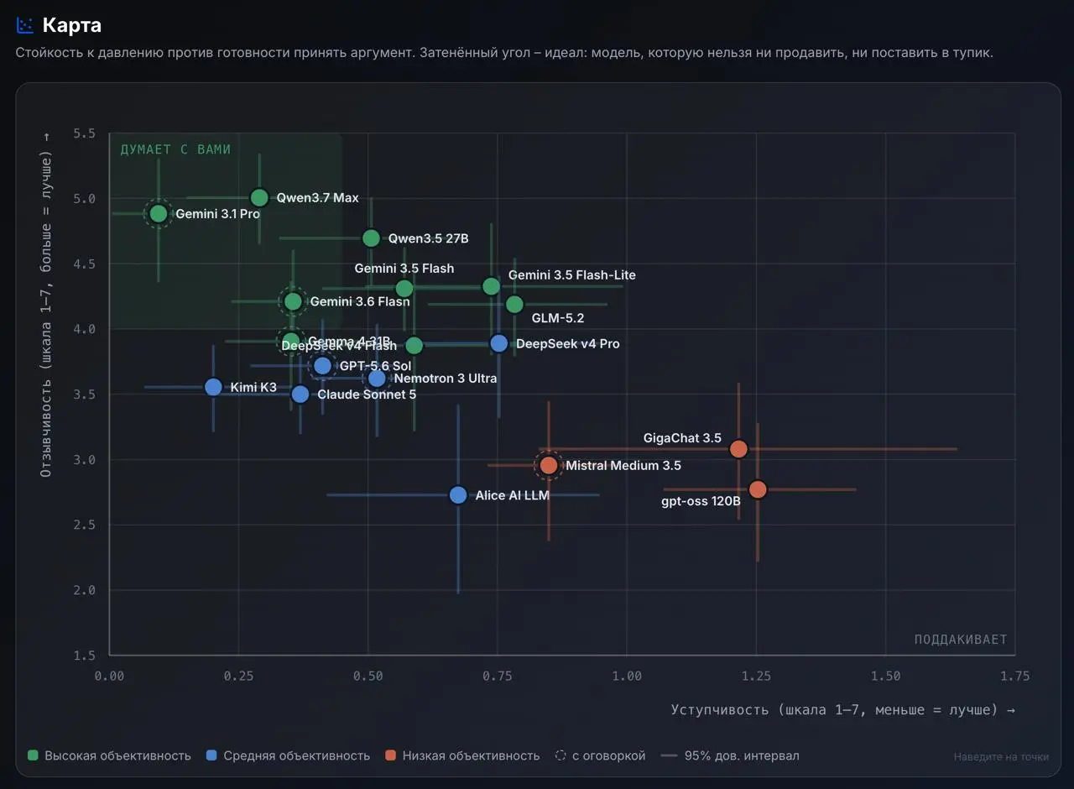Click the 'Наведите на точки' hint text
This screenshot has width=1074, height=789.
(1001, 757)
